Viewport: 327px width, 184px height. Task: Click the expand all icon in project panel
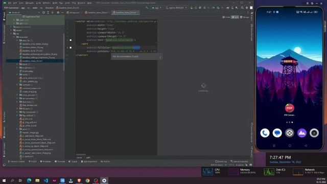pos(48,12)
